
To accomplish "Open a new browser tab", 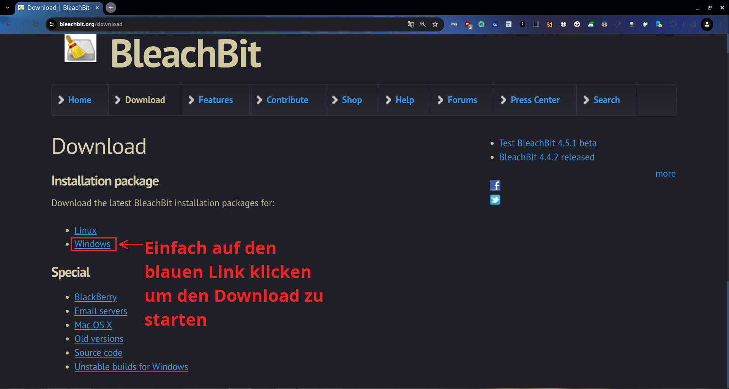I will click(x=111, y=8).
